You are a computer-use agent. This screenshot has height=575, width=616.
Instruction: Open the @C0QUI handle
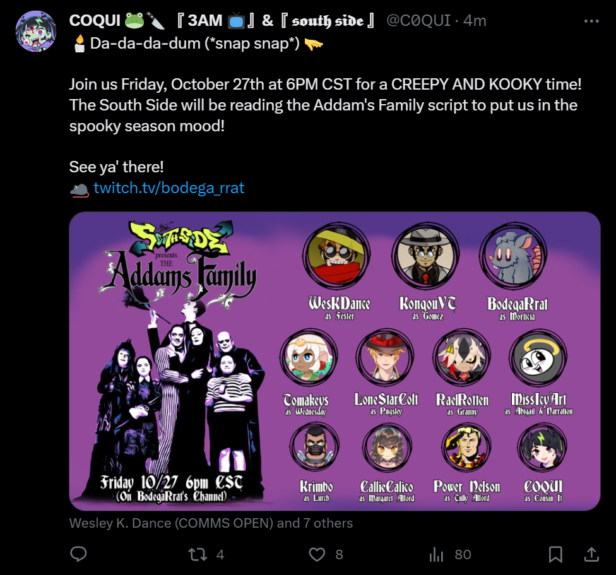pyautogui.click(x=418, y=20)
